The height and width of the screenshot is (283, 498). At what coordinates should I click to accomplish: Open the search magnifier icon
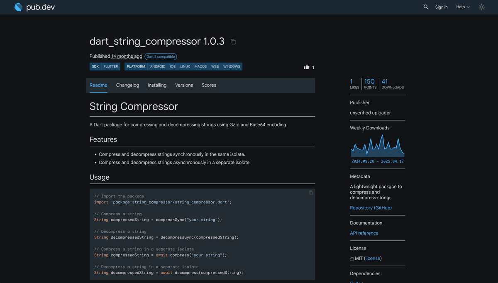(426, 7)
